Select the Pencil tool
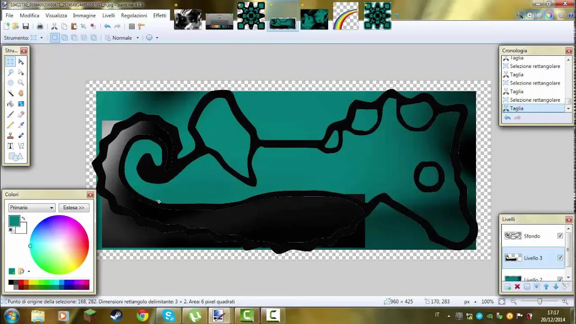Screen dimensions: 576x324 click(x=10, y=125)
